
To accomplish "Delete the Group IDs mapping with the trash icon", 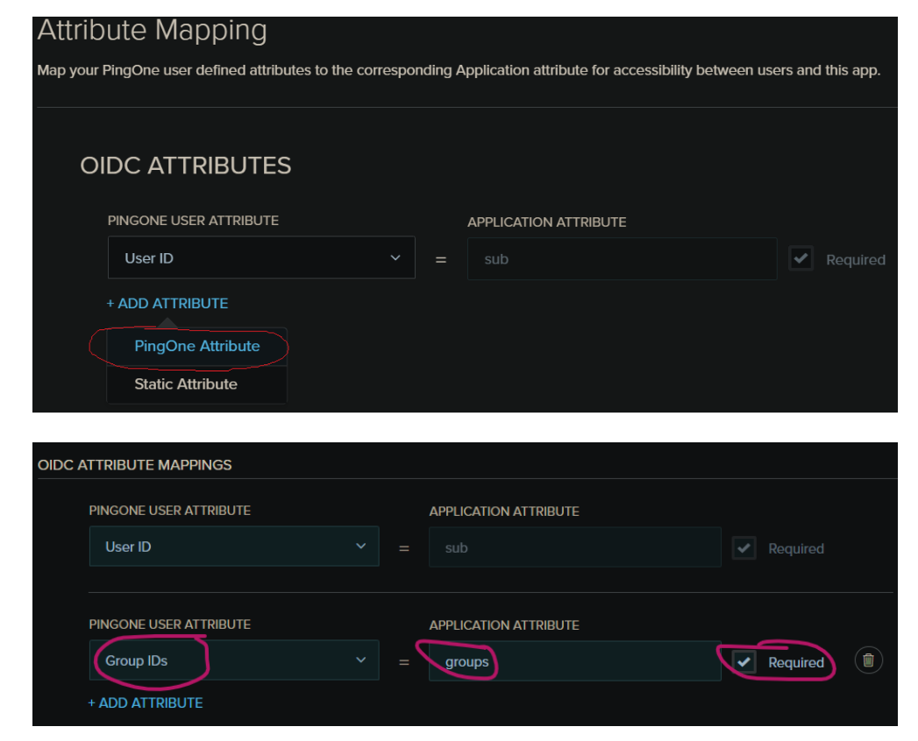I will tap(868, 660).
